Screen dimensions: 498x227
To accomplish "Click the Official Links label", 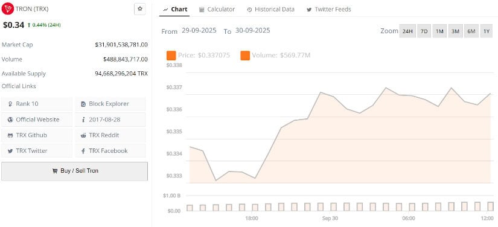I will click(x=19, y=86).
